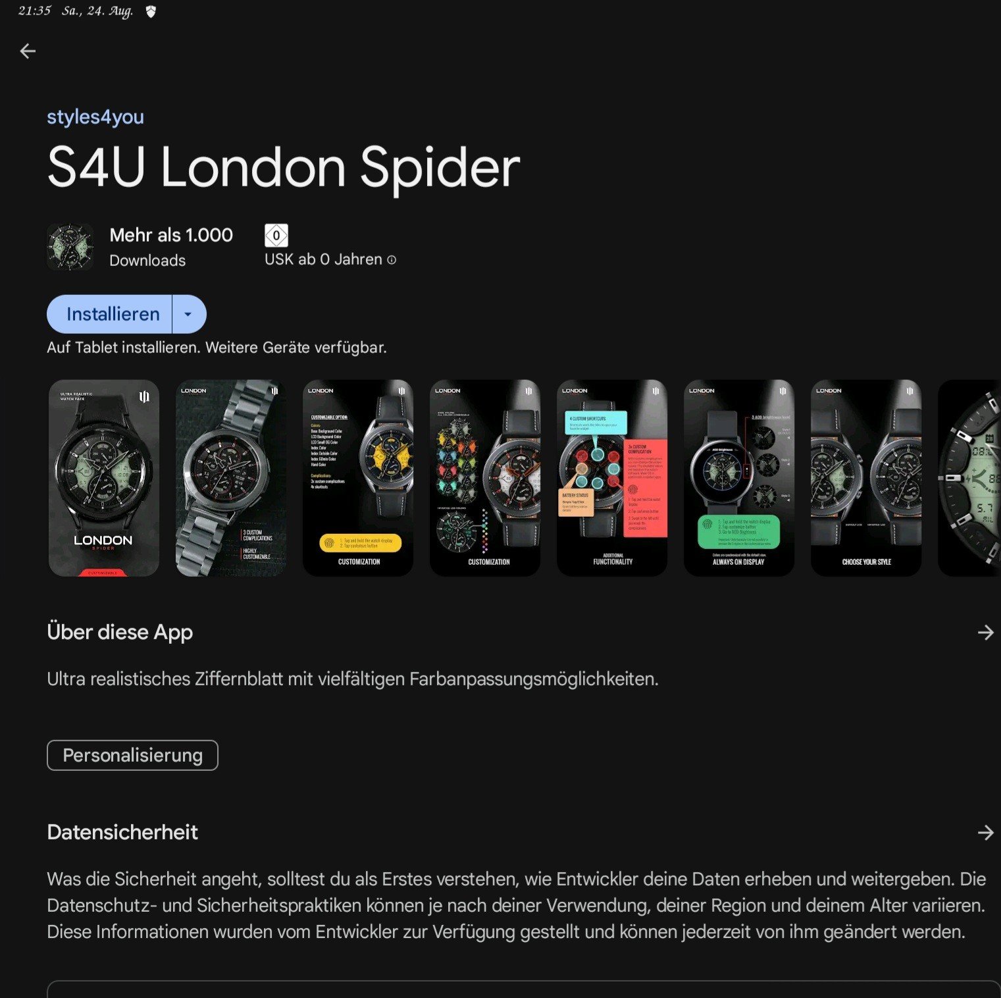Open partially visible last watch screenshot
This screenshot has height=998, width=1001.
point(969,478)
